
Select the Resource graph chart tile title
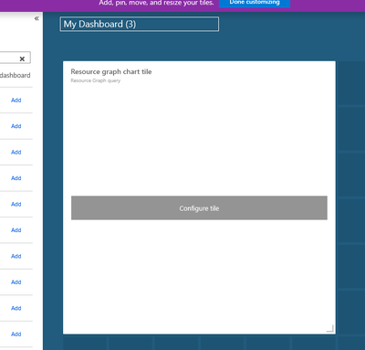point(111,71)
